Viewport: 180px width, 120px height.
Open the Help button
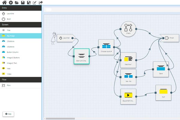(x=8, y=114)
